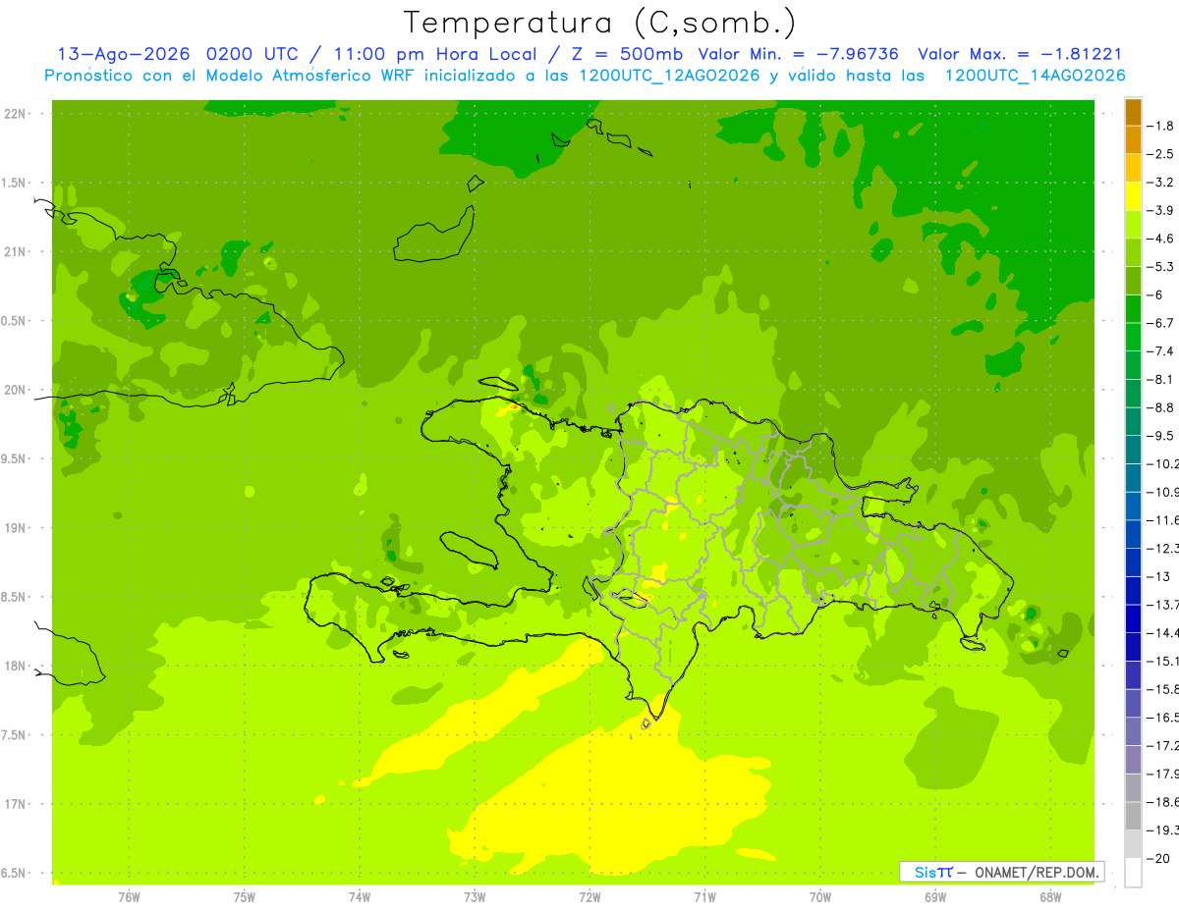Viewport: 1179px width, 910px height.
Task: Click the '18N' latitude axis label
Action: [x=17, y=666]
